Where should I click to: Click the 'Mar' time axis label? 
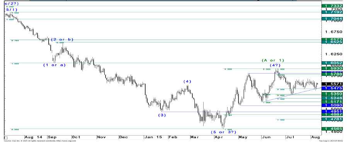[194, 137]
